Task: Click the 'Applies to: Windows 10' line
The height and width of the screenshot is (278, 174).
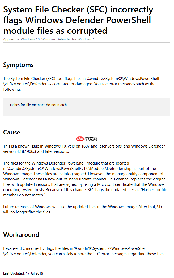Action: tap(50, 39)
